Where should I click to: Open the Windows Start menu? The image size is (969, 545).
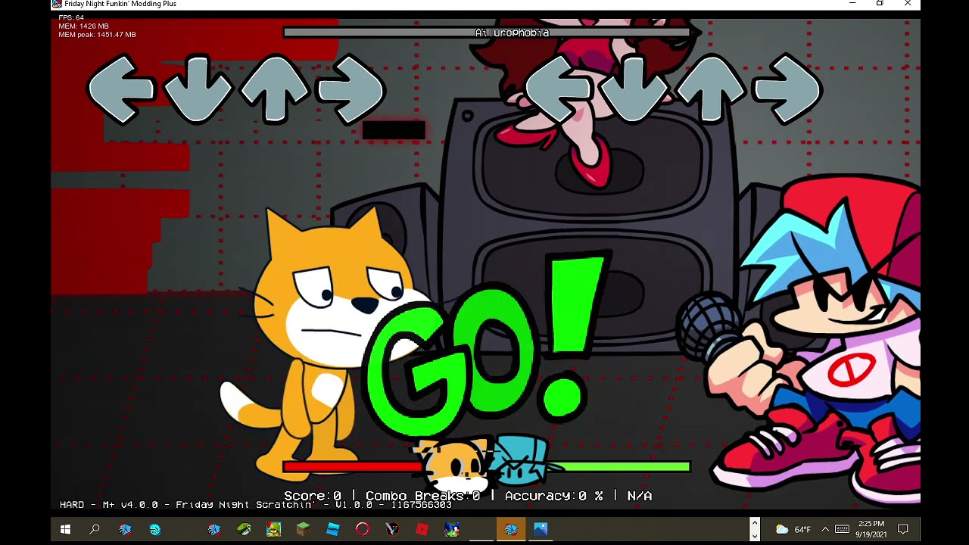65,529
